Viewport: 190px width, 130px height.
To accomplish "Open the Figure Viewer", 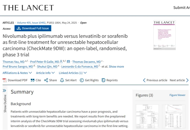I will pyautogui.click(x=177, y=95).
